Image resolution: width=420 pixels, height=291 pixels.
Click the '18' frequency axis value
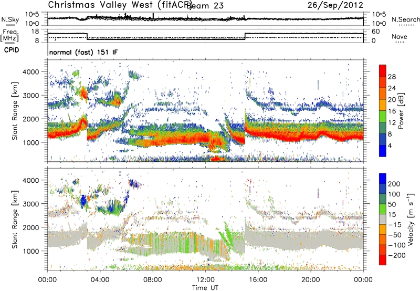[x=35, y=32]
